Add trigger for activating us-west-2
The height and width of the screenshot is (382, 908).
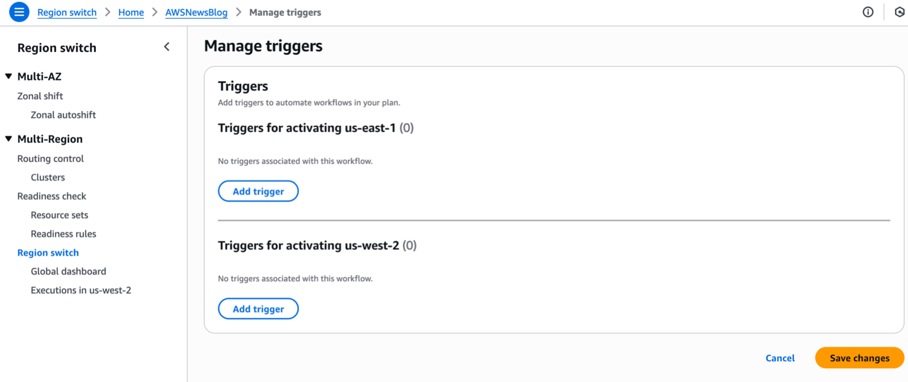pyautogui.click(x=258, y=309)
